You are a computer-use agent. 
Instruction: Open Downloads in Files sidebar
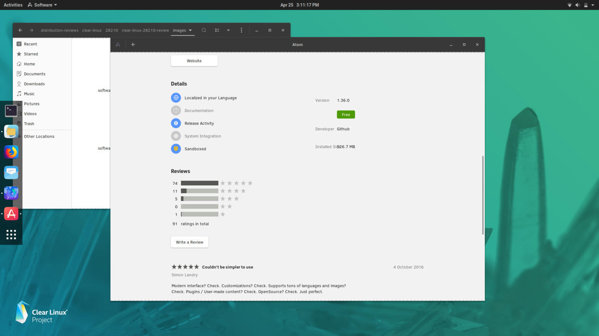coord(42,84)
